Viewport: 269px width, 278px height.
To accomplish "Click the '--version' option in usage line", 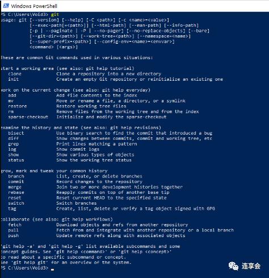I will (44, 20).
